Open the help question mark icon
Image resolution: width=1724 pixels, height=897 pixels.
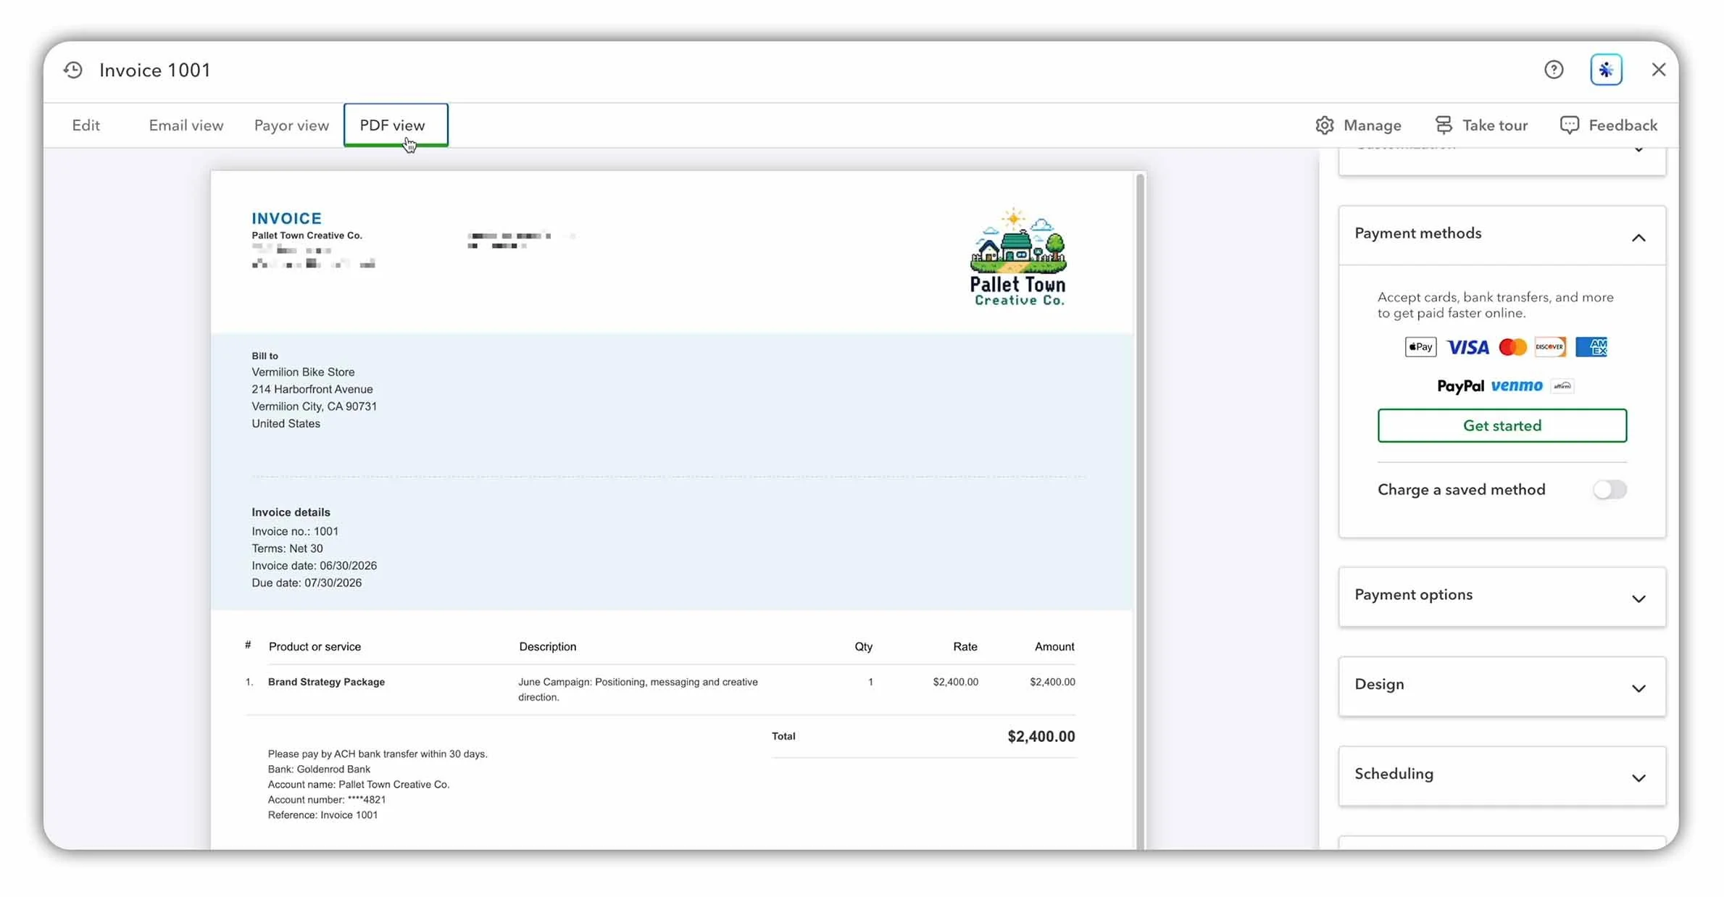tap(1554, 70)
